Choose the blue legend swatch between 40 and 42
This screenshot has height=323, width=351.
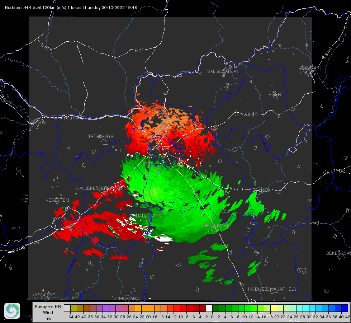(x=345, y=308)
